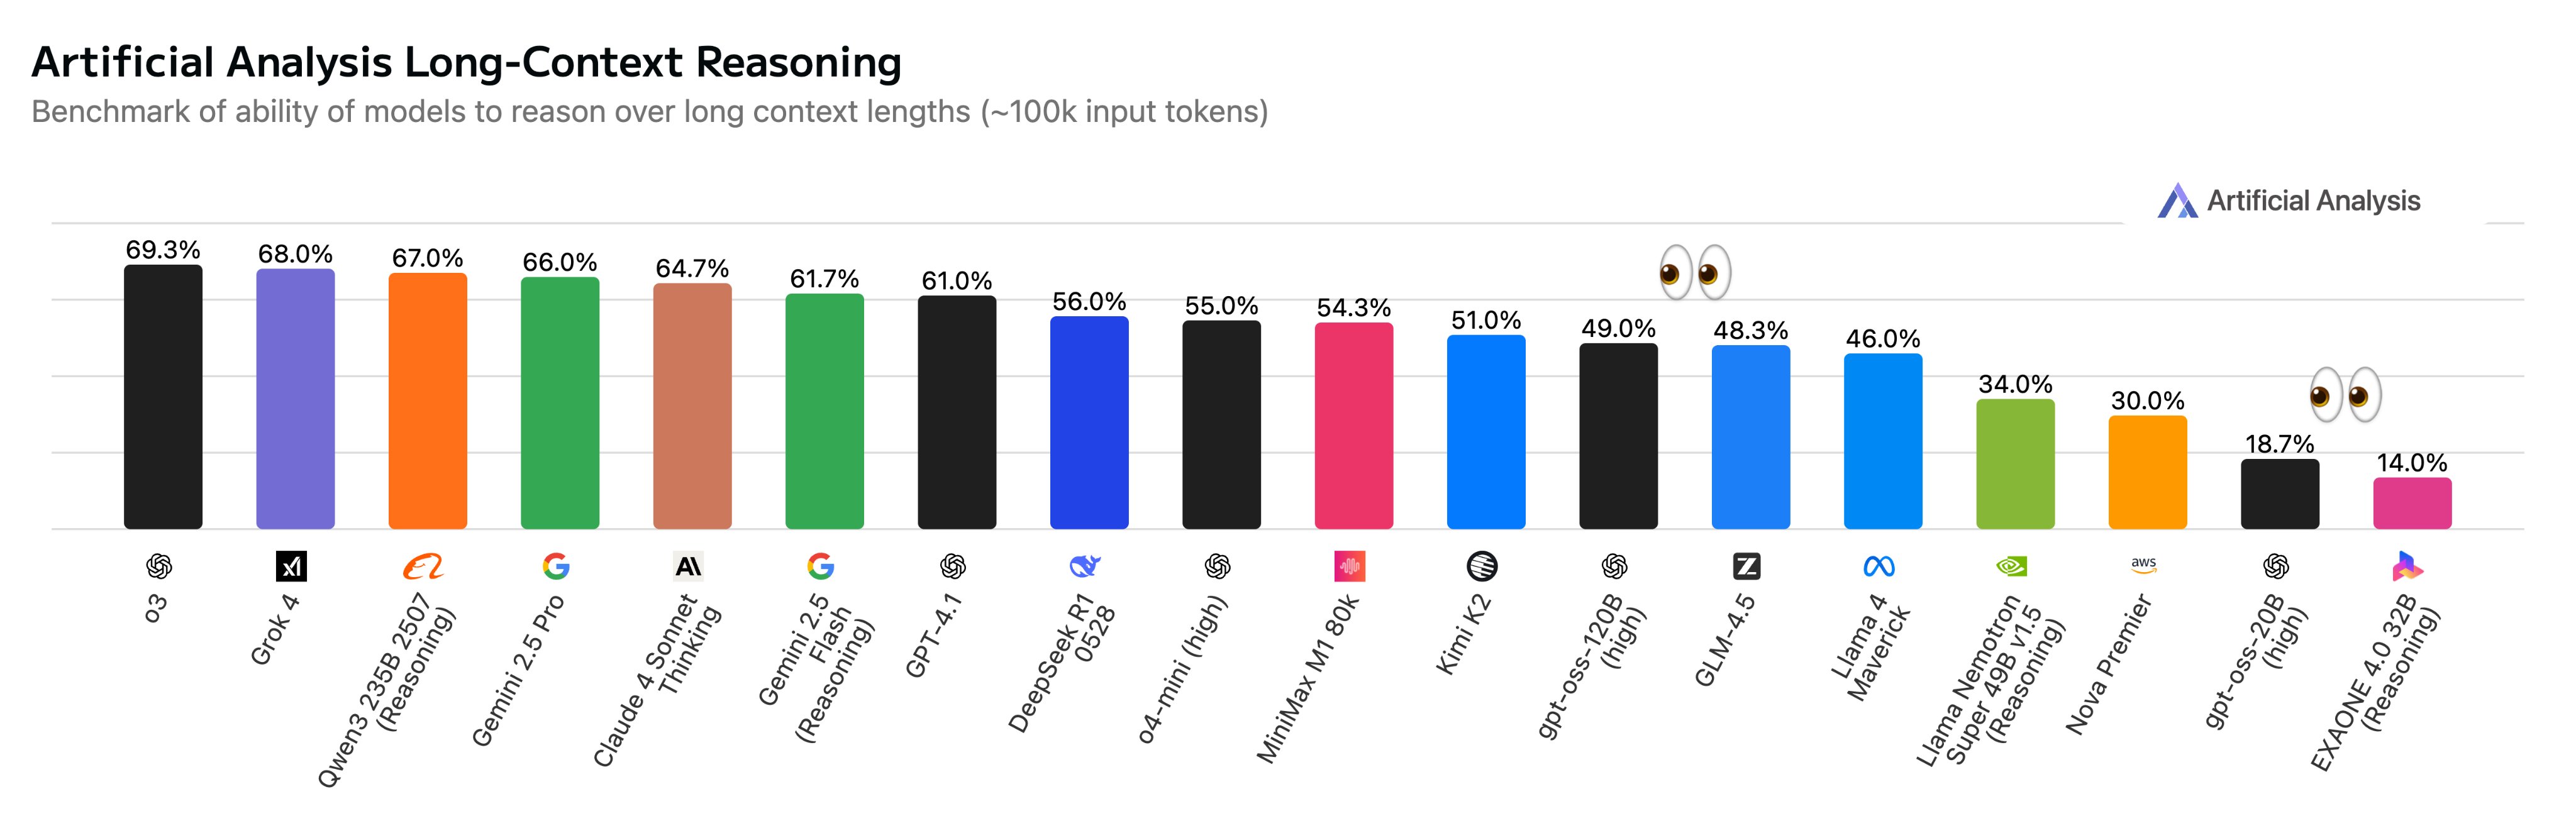Click the NVIDIA logo icon
The height and width of the screenshot is (833, 2576).
(2011, 567)
